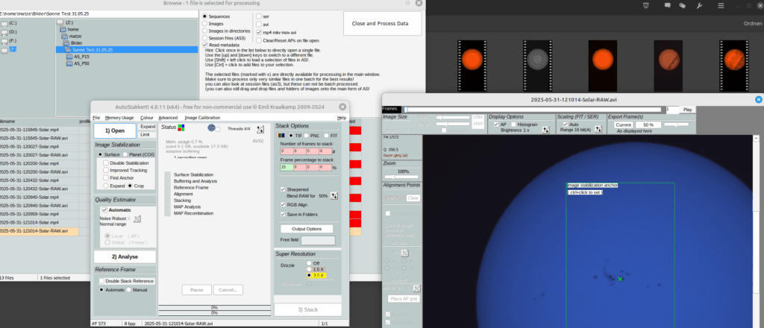Toggle the mp4 mkv mov avi checkbox
Viewport: 764px width, 328px height.
[x=259, y=32]
